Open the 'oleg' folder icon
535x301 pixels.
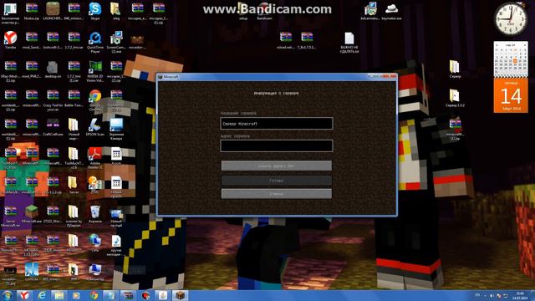(x=116, y=11)
